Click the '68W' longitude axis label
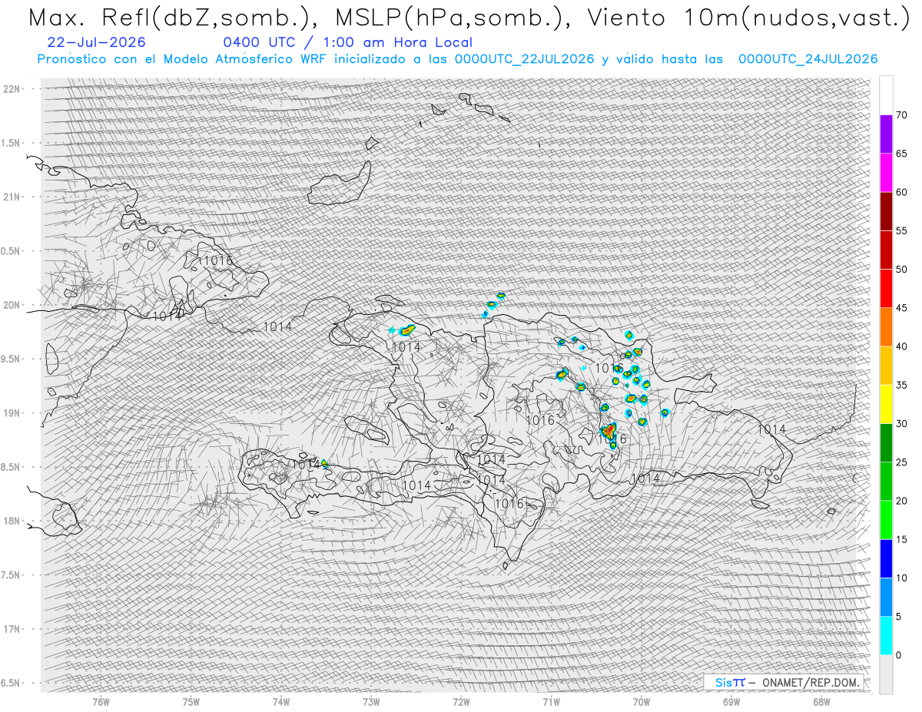Image resolution: width=922 pixels, height=712 pixels. 821,700
